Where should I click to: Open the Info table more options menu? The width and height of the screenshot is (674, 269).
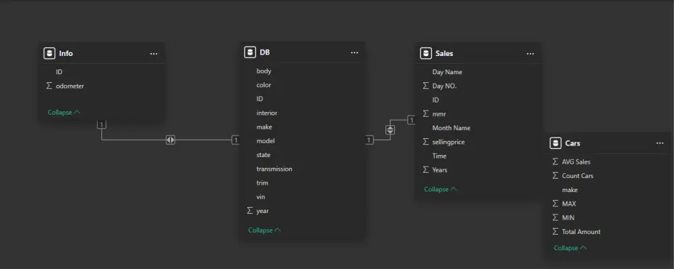pos(154,54)
